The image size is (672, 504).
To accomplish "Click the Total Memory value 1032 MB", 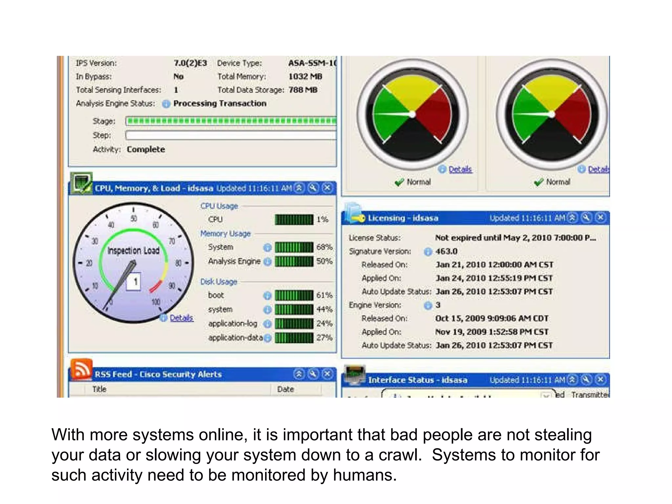I will click(x=305, y=76).
